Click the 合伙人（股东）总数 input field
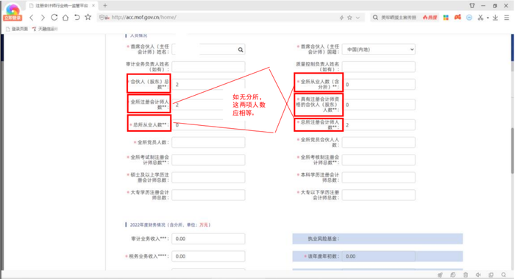The width and height of the screenshot is (515, 279). 208,85
